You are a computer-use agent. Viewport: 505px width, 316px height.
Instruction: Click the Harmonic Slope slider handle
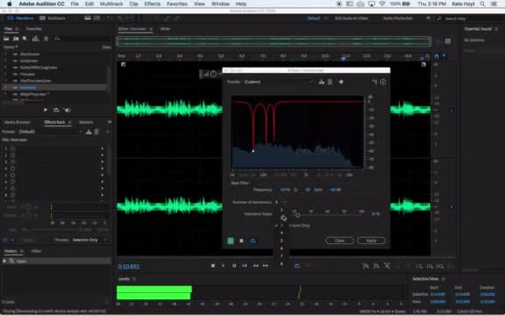pyautogui.click(x=297, y=215)
